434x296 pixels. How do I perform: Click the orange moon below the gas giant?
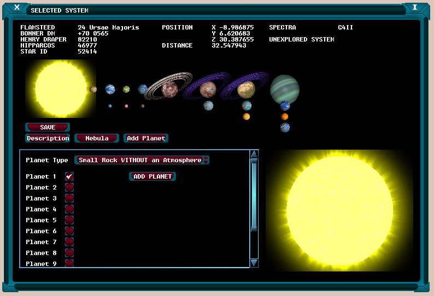[x=285, y=116]
